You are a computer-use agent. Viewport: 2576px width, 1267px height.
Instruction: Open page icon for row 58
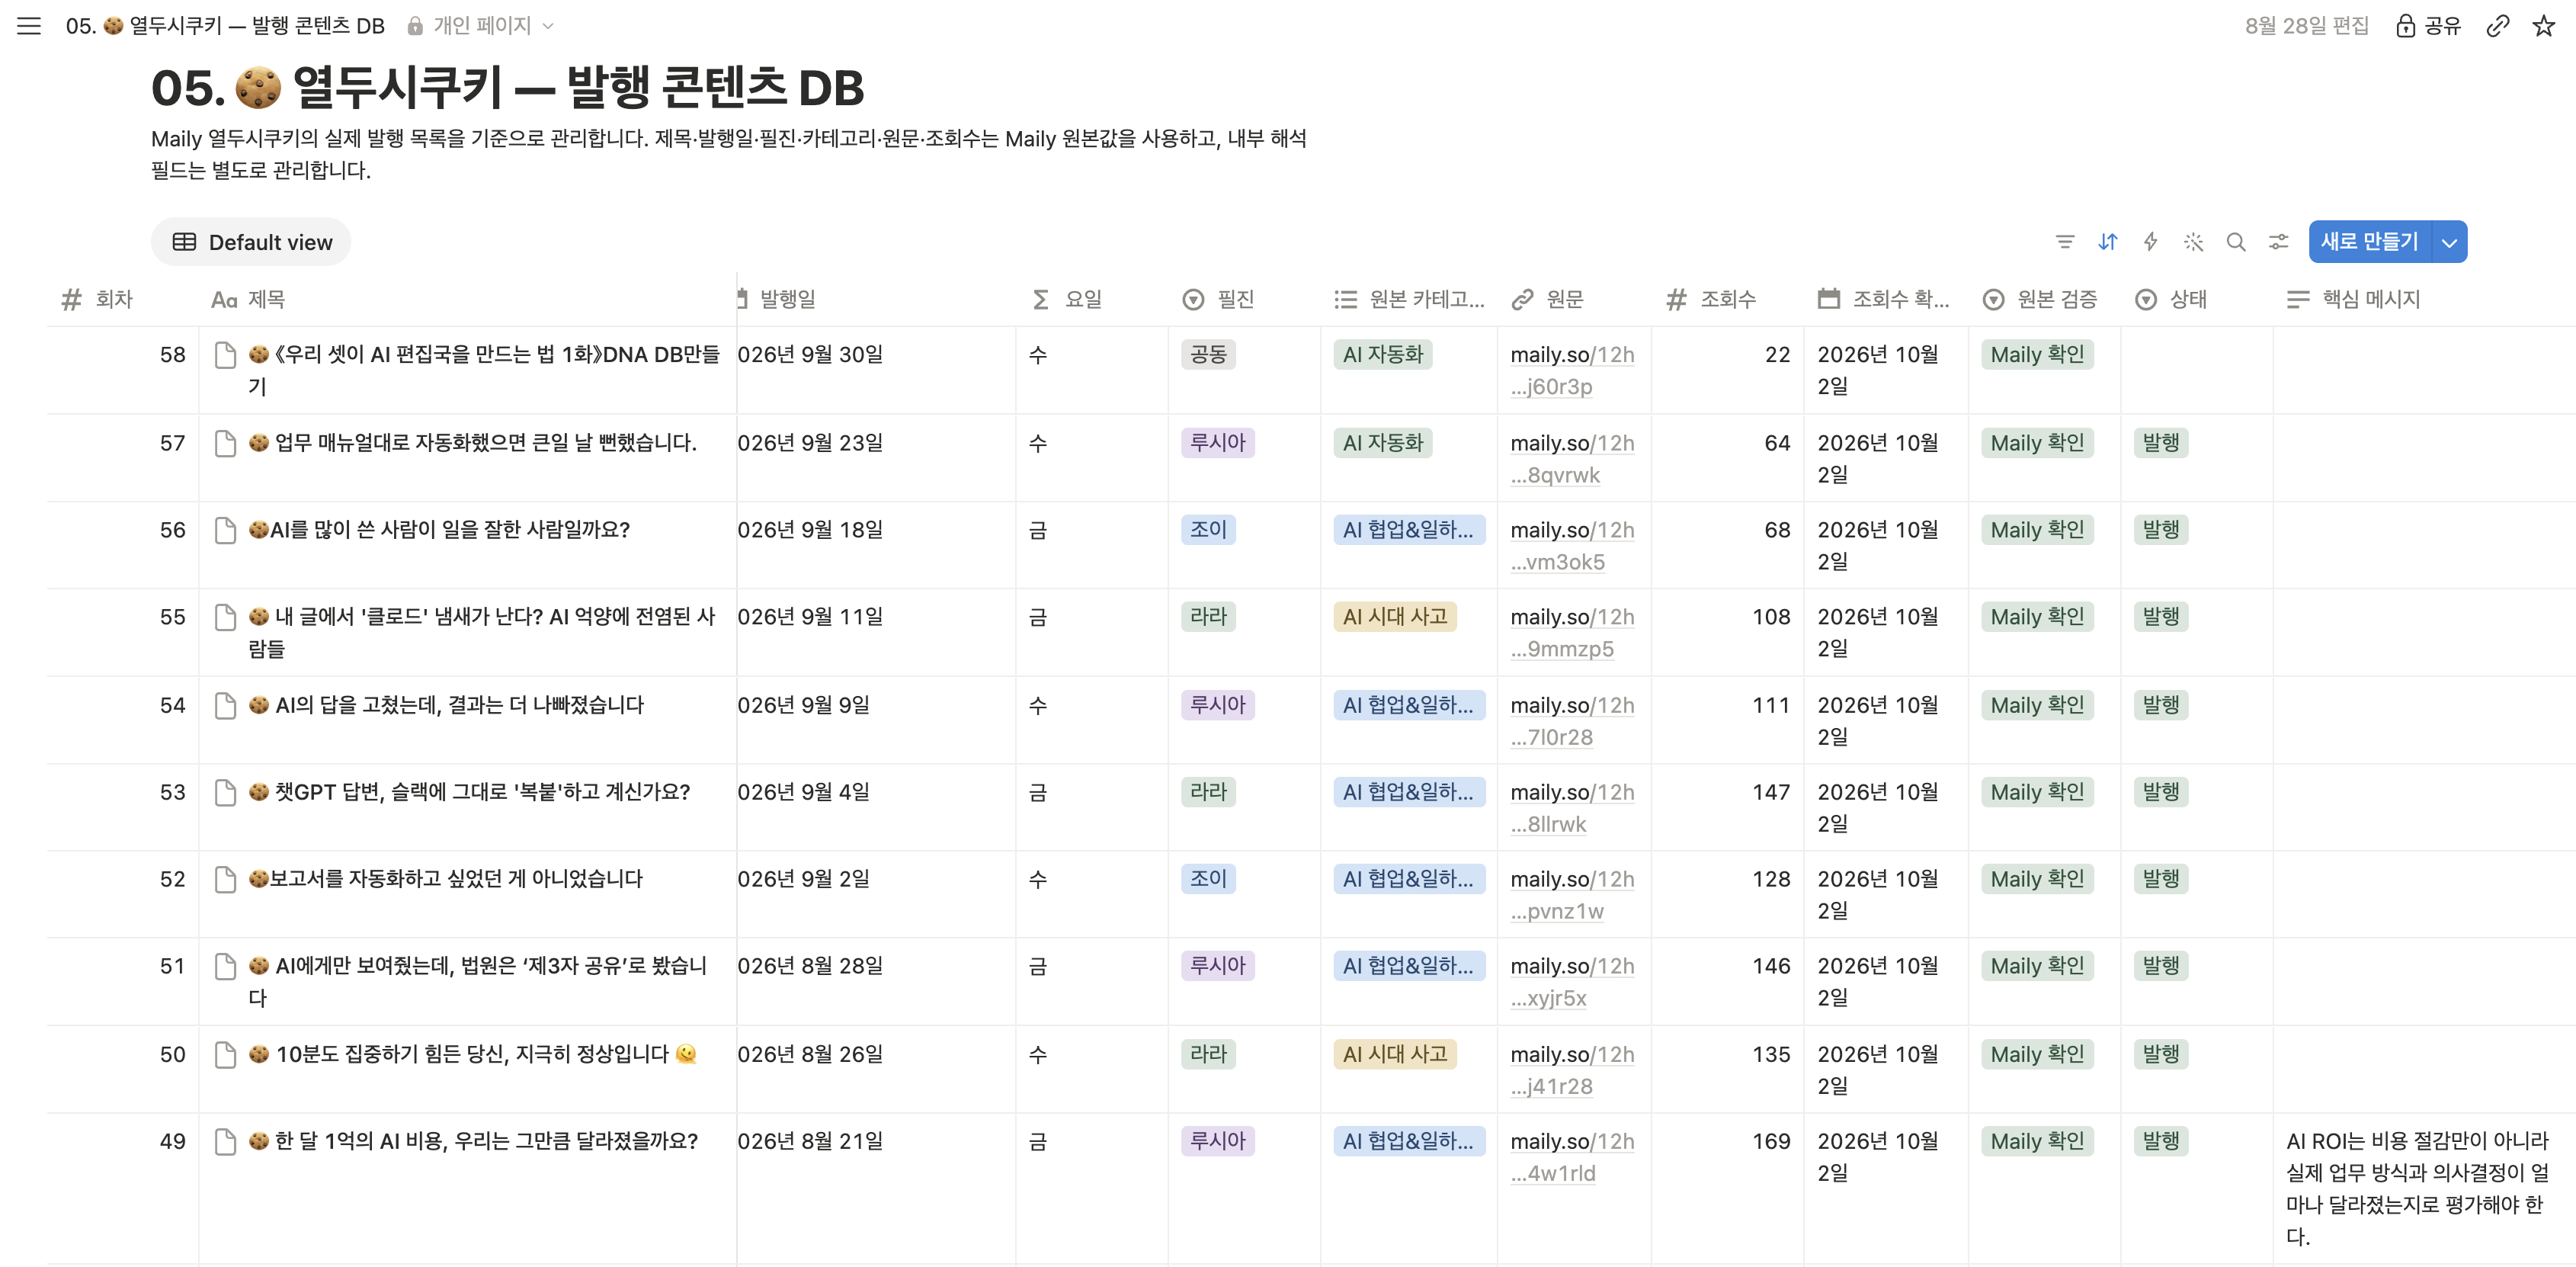226,355
